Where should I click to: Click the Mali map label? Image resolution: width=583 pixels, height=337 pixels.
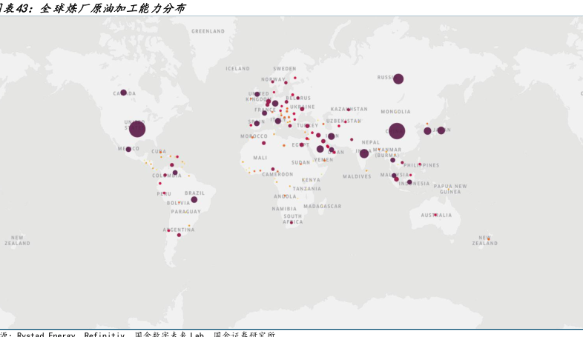(x=260, y=157)
